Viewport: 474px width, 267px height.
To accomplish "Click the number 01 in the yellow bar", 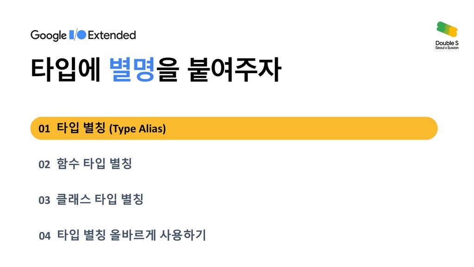I will [44, 129].
